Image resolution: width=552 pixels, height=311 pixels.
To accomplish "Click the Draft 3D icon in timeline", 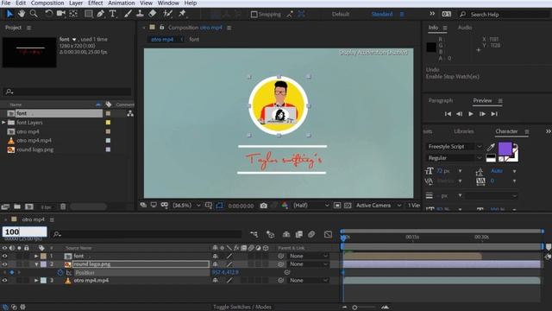I will [270, 234].
